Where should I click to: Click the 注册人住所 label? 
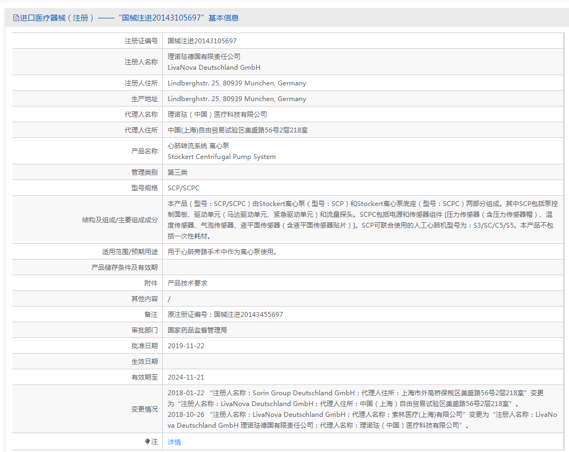click(141, 83)
